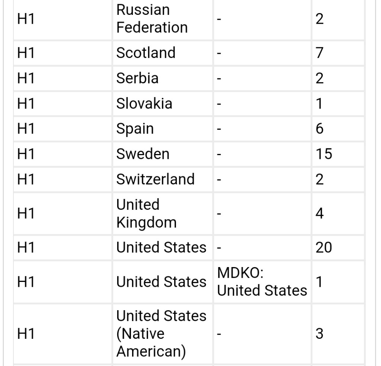Click the Russian Federation country cell

point(152,19)
